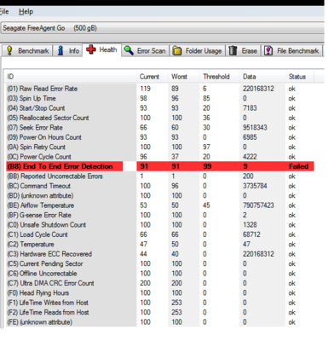Click the magnifier Error Scan icon
This screenshot has height=341, width=334.
click(x=129, y=50)
